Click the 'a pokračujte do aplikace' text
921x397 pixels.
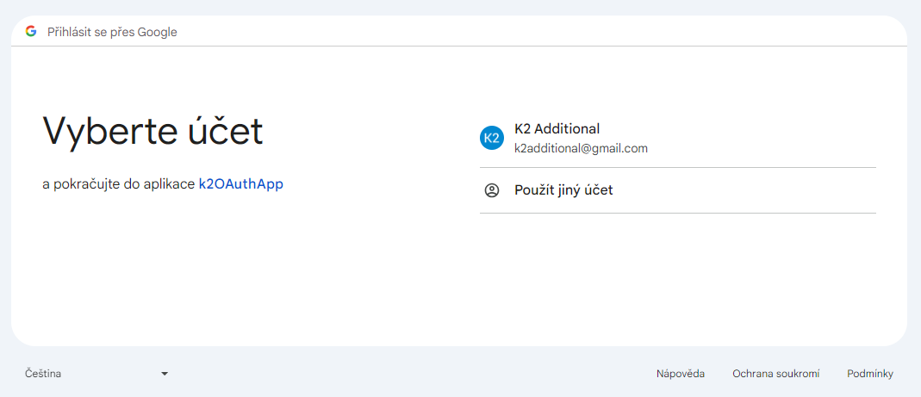(118, 184)
